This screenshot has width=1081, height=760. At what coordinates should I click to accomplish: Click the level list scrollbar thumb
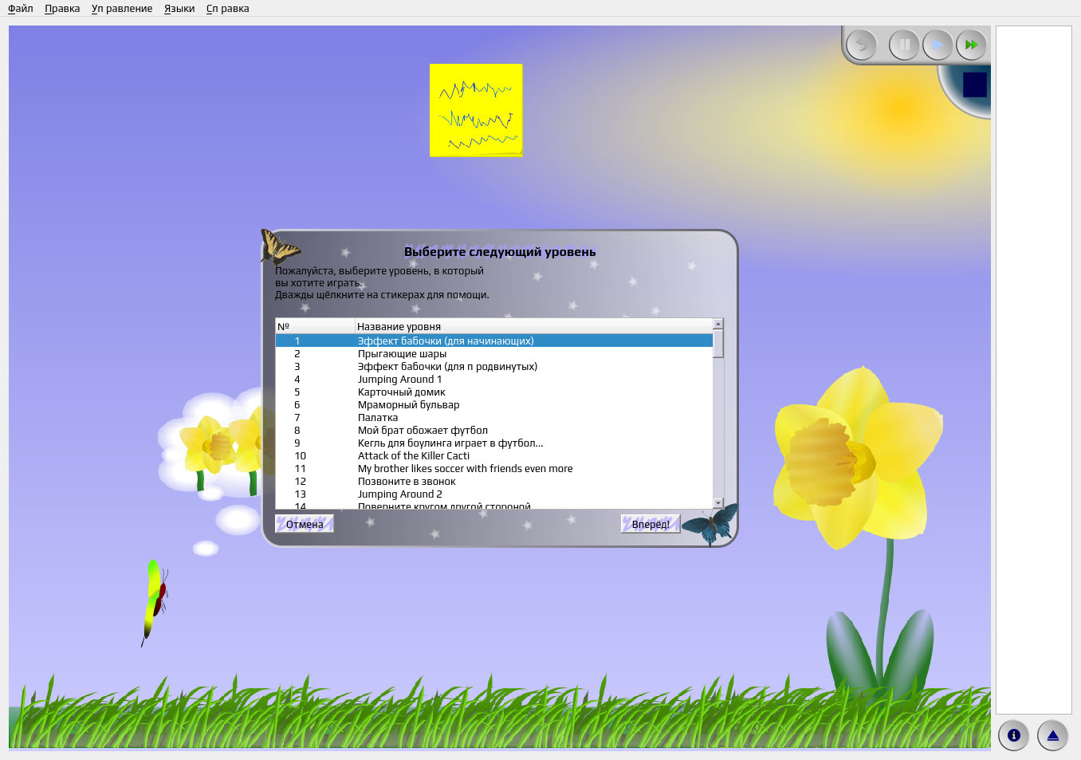pyautogui.click(x=718, y=344)
